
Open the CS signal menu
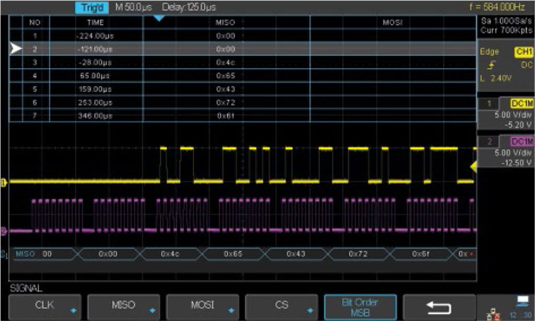coord(281,307)
